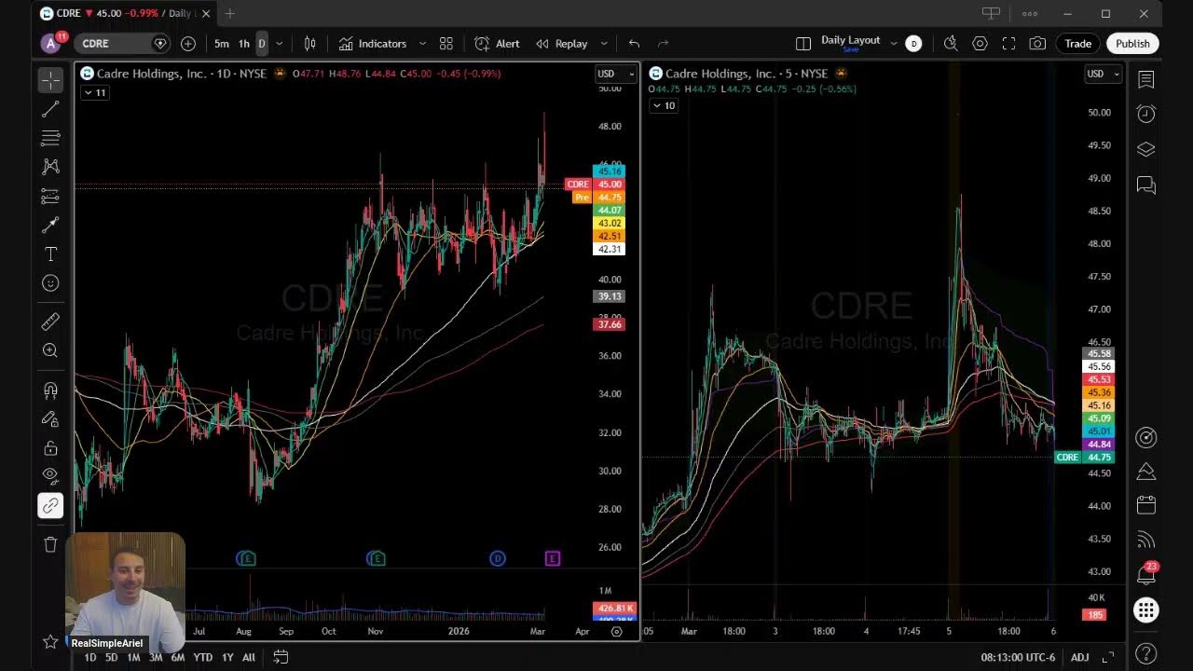Expand the favorite indicators dropdown arrow

pos(422,44)
